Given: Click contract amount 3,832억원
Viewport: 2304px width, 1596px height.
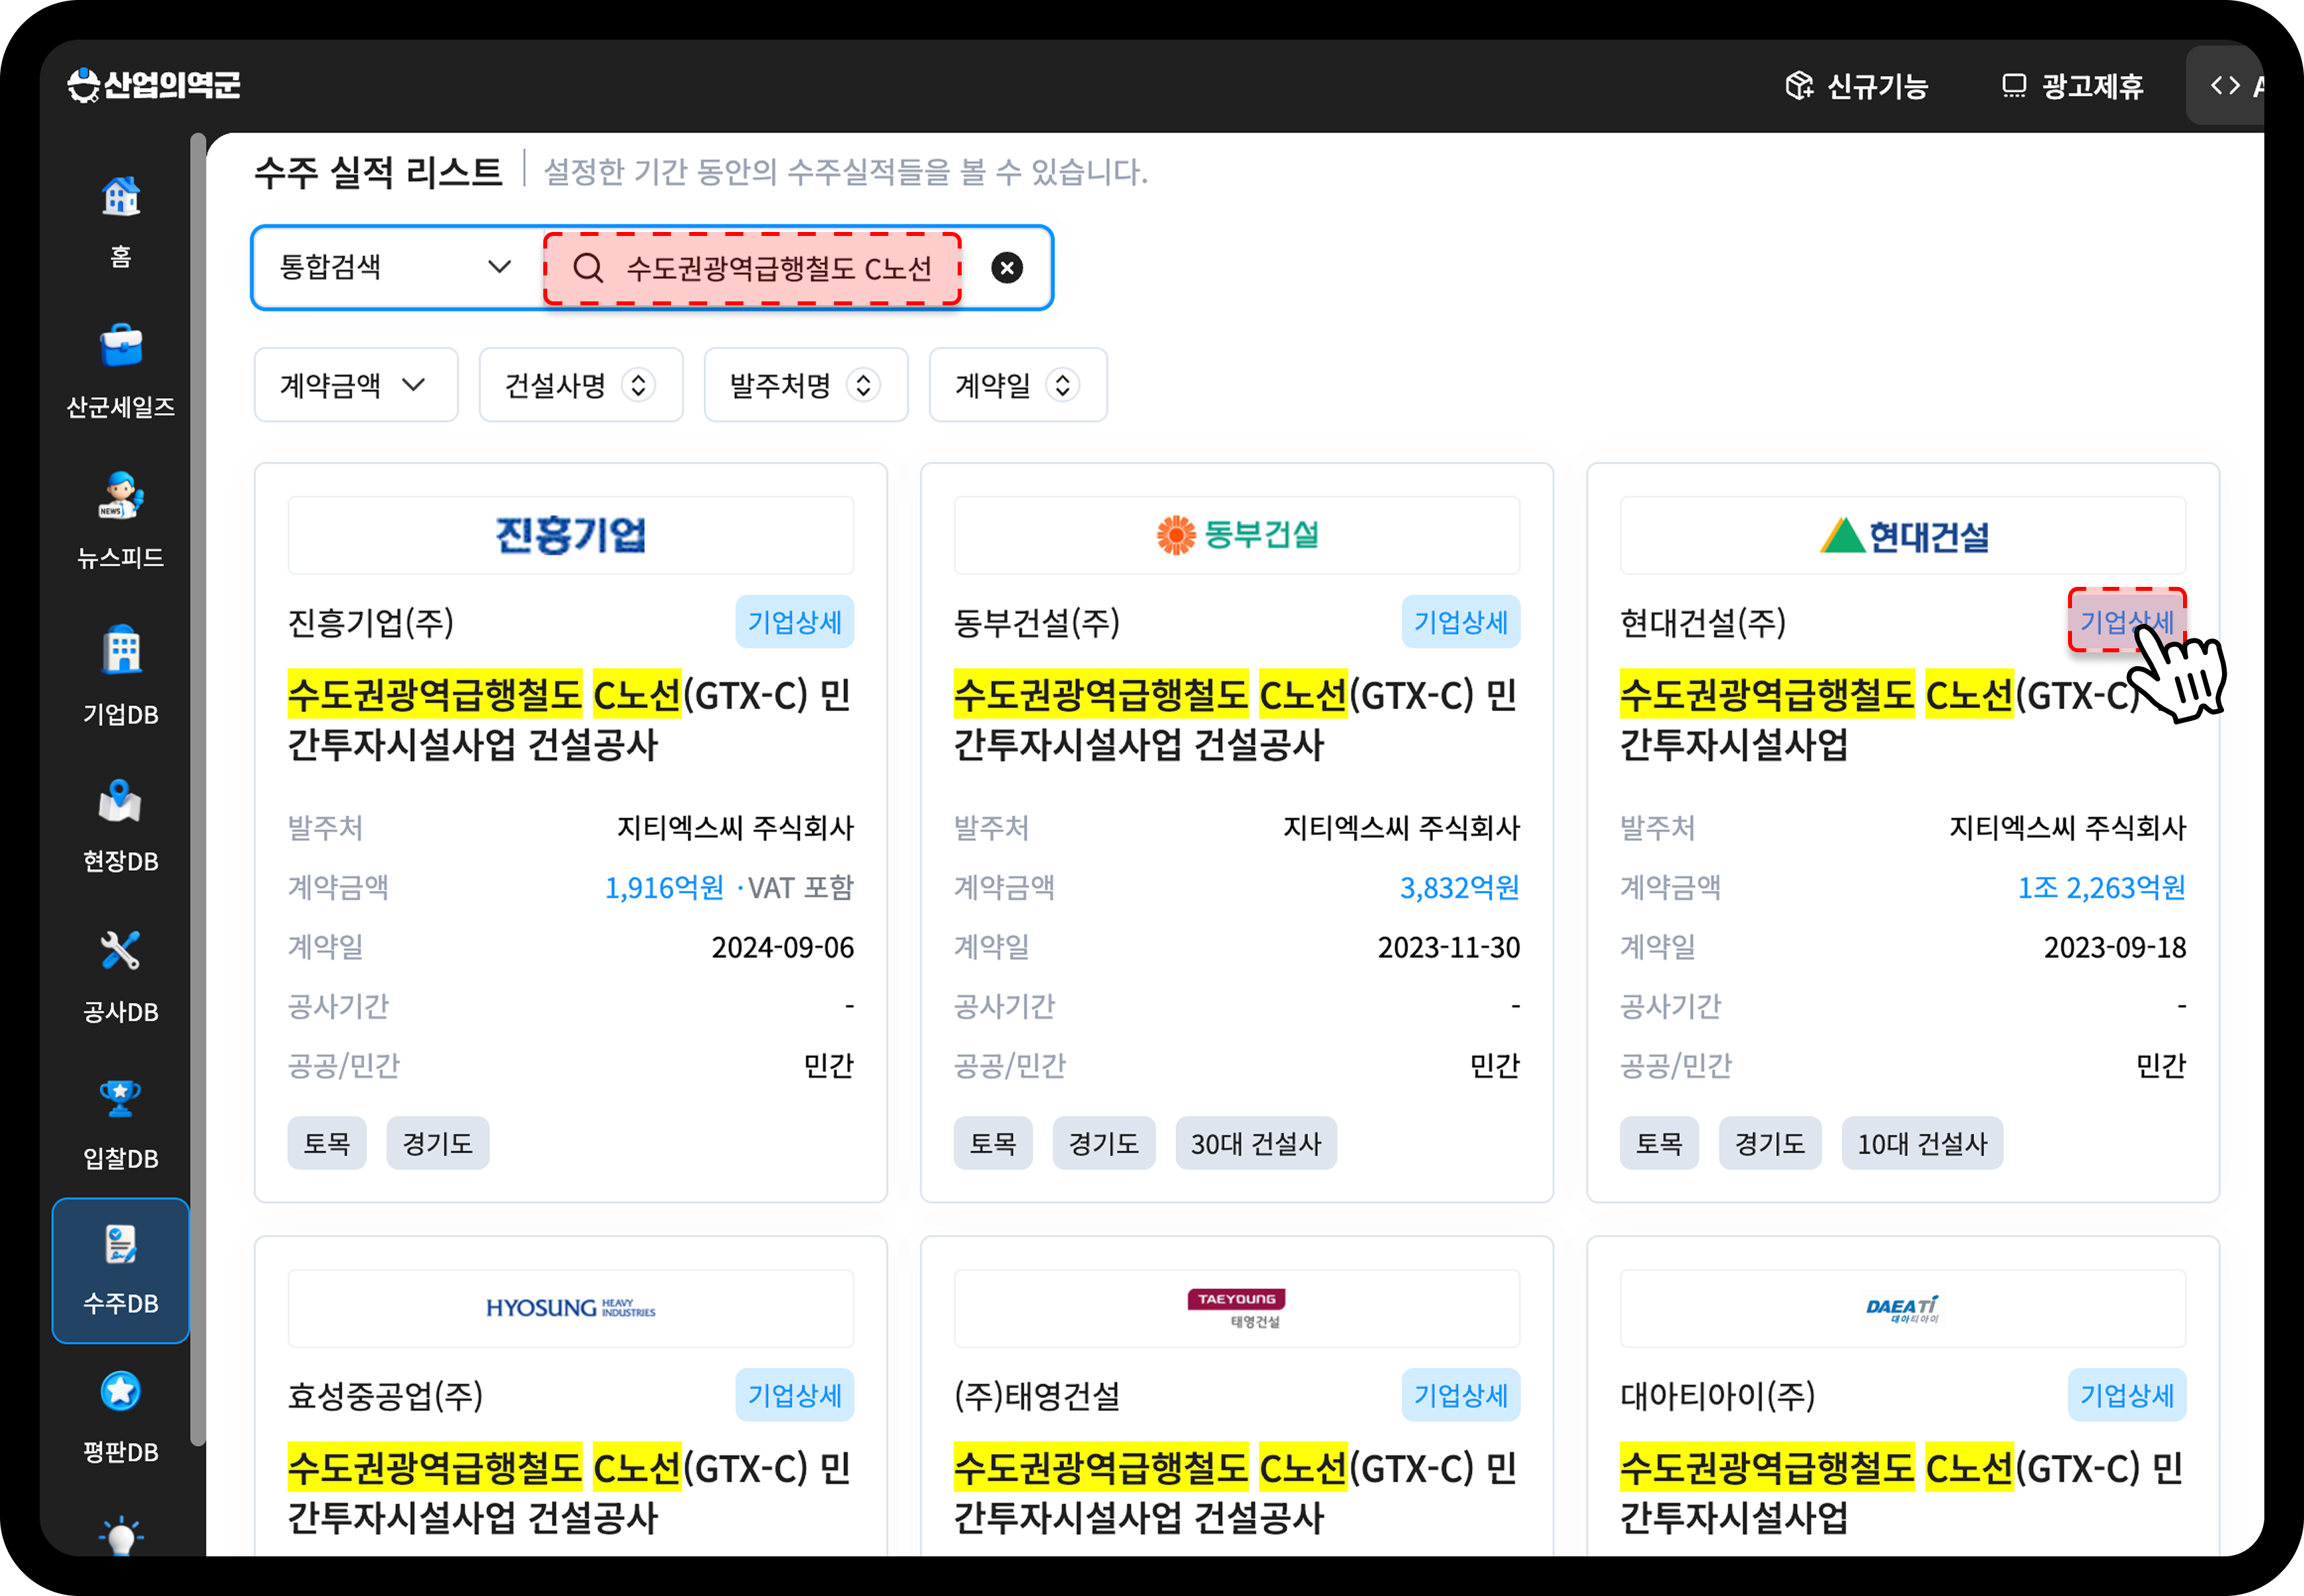Looking at the screenshot, I should (1459, 887).
